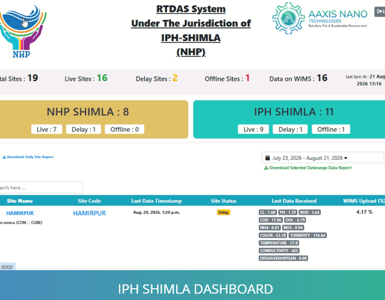This screenshot has height=300, width=385.
Task: Click the BOD : 3.64 badge
Action: tap(310, 212)
